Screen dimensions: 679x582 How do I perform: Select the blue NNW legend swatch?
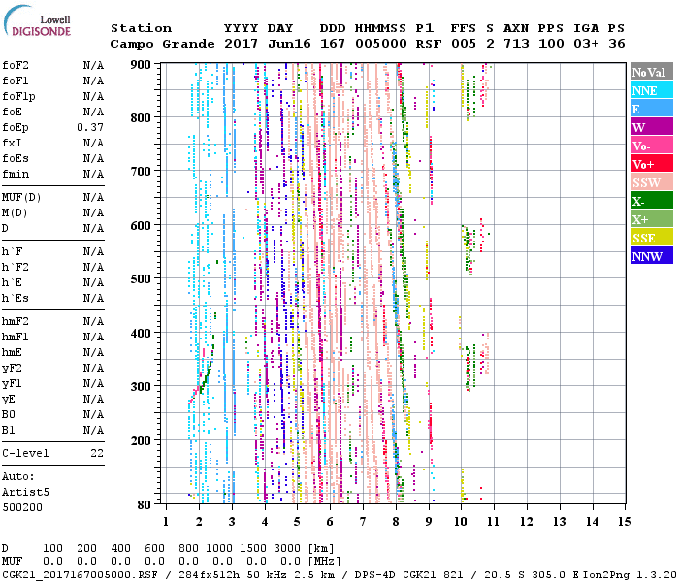(x=651, y=256)
